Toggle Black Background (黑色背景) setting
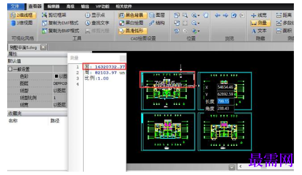This screenshot has height=175, width=302. tap(132, 15)
